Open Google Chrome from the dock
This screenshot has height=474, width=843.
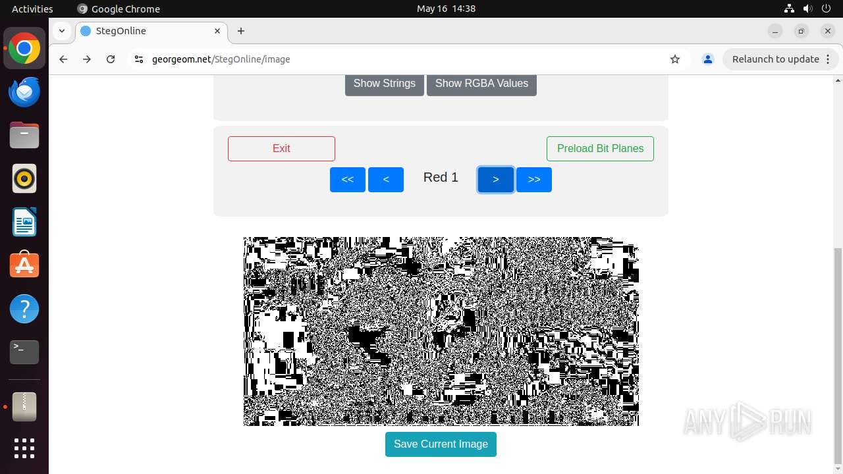pyautogui.click(x=24, y=49)
